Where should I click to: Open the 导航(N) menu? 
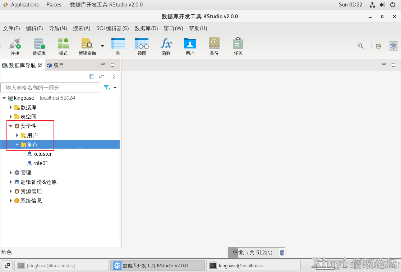(58, 28)
